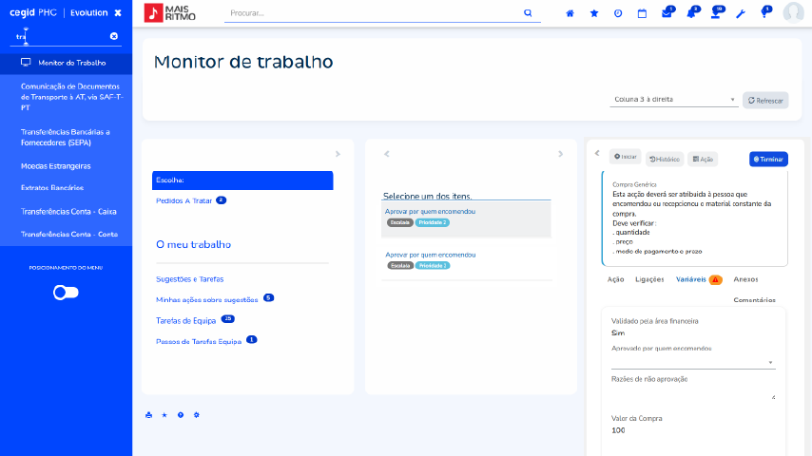The height and width of the screenshot is (456, 812).
Task: Click the lightbulb suggestions icon
Action: coord(764,13)
